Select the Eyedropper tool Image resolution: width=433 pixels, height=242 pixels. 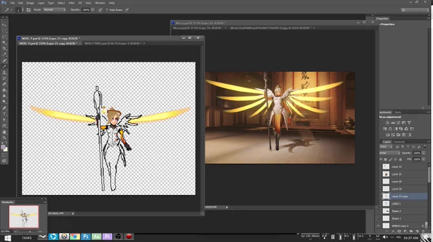[4, 55]
